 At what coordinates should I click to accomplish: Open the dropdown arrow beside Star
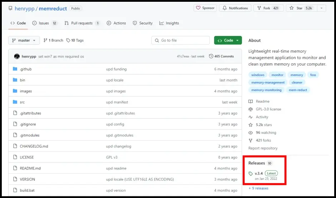321,8
